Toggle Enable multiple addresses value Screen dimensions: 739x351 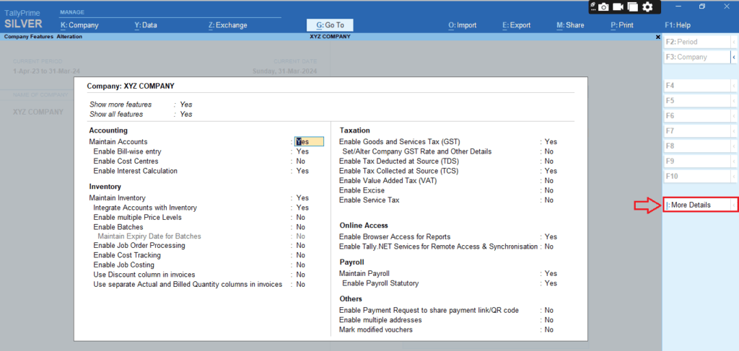[549, 320]
